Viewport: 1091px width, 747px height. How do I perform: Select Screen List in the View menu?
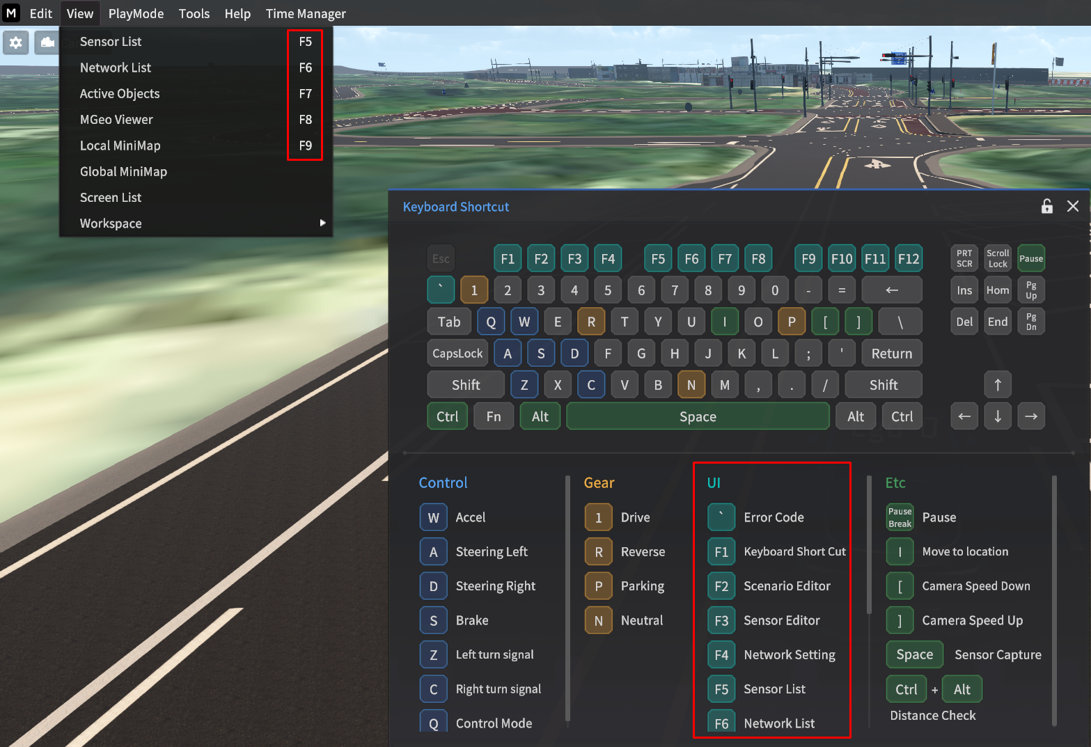point(110,197)
